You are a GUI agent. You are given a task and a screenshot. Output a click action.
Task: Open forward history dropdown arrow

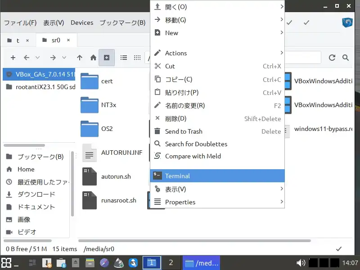point(64,58)
